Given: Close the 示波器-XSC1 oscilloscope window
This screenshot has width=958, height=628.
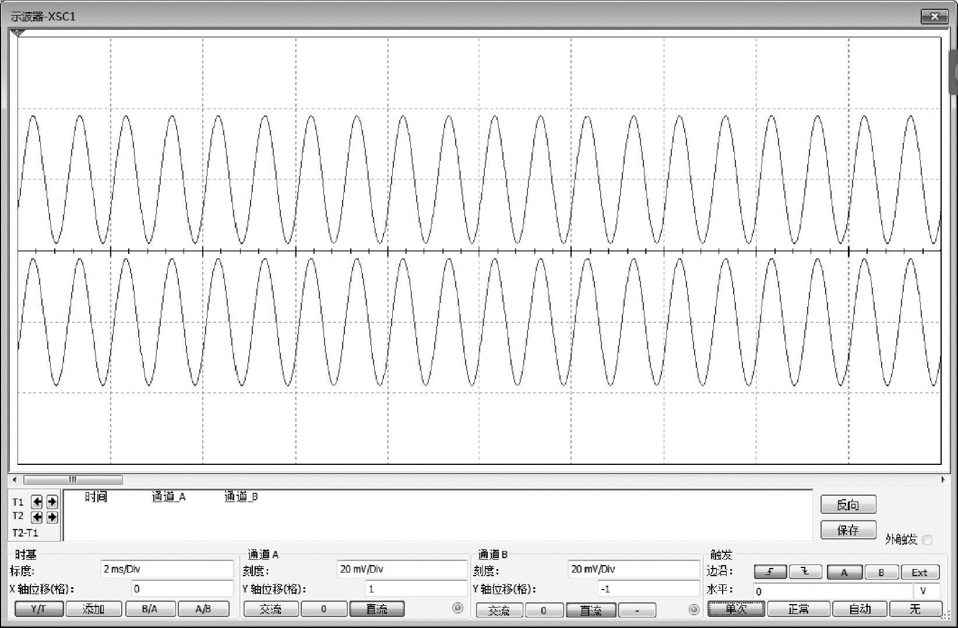Looking at the screenshot, I should (934, 16).
